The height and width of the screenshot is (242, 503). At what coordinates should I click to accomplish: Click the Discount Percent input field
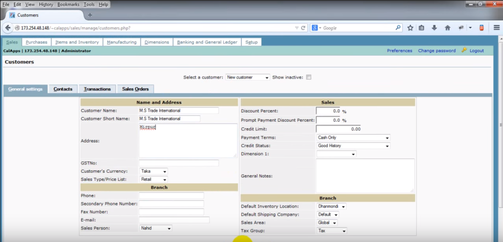[328, 111]
